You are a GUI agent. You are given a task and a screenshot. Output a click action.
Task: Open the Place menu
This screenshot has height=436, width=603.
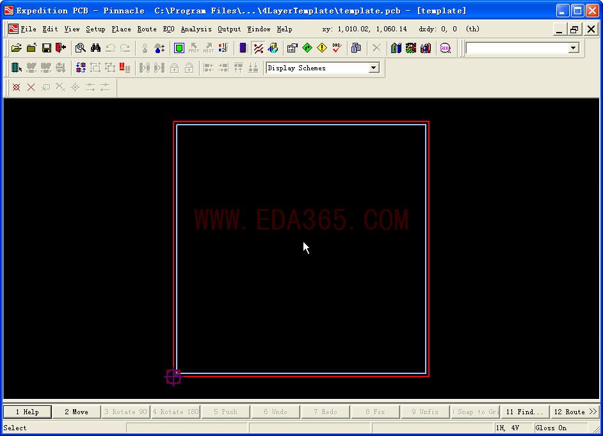tap(121, 29)
